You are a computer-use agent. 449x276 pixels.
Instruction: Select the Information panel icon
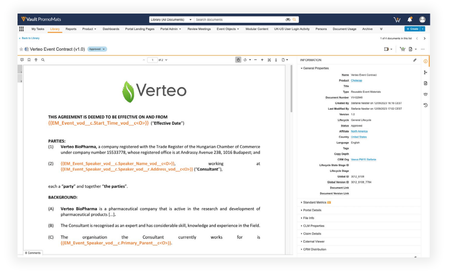(425, 61)
